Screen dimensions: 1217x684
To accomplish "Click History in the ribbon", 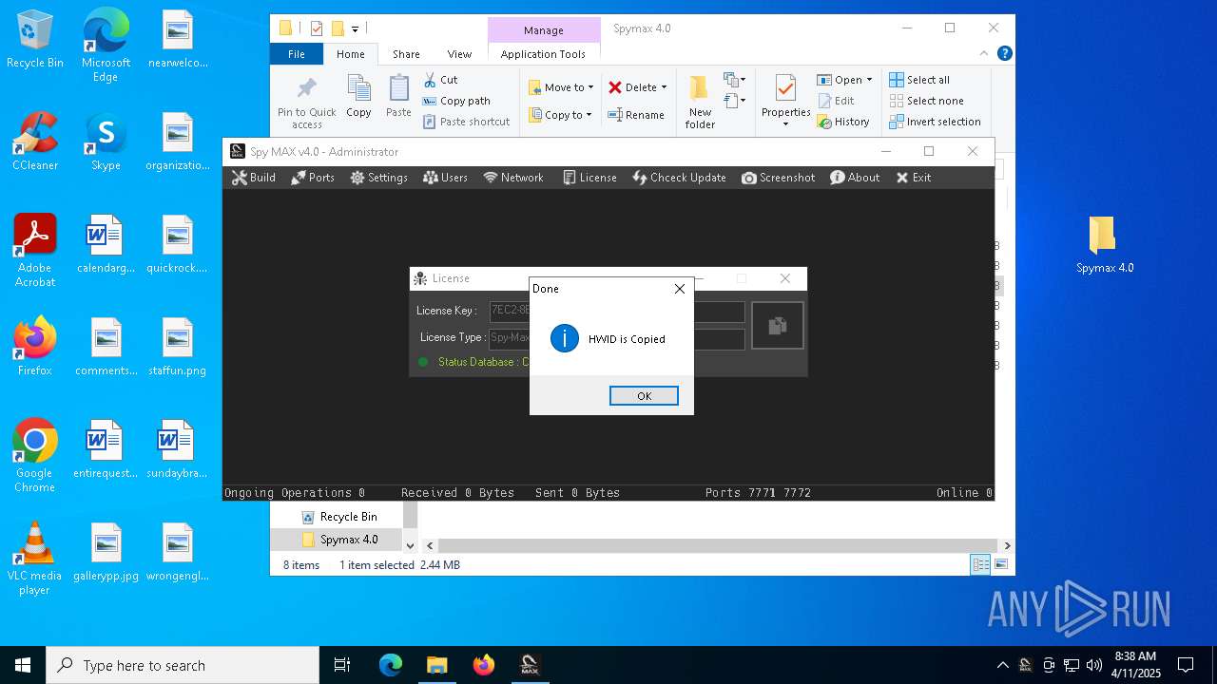I will (843, 122).
